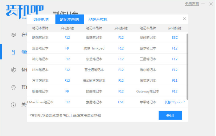
Task: Close the boot hotkey dialog with X
Action: pyautogui.click(x=184, y=19)
